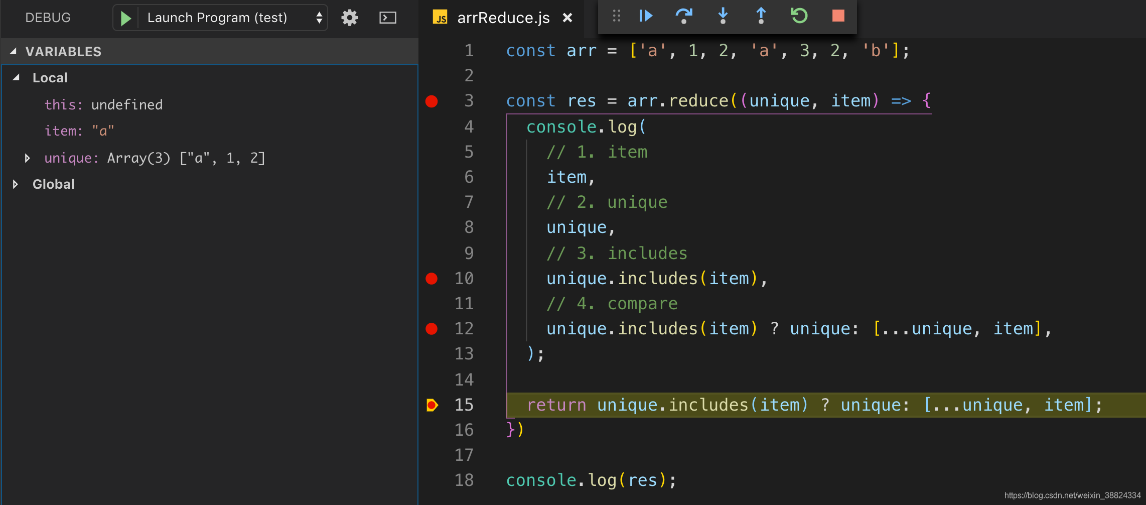This screenshot has height=505, width=1146.
Task: Click the Step Out debug icon
Action: 761,16
